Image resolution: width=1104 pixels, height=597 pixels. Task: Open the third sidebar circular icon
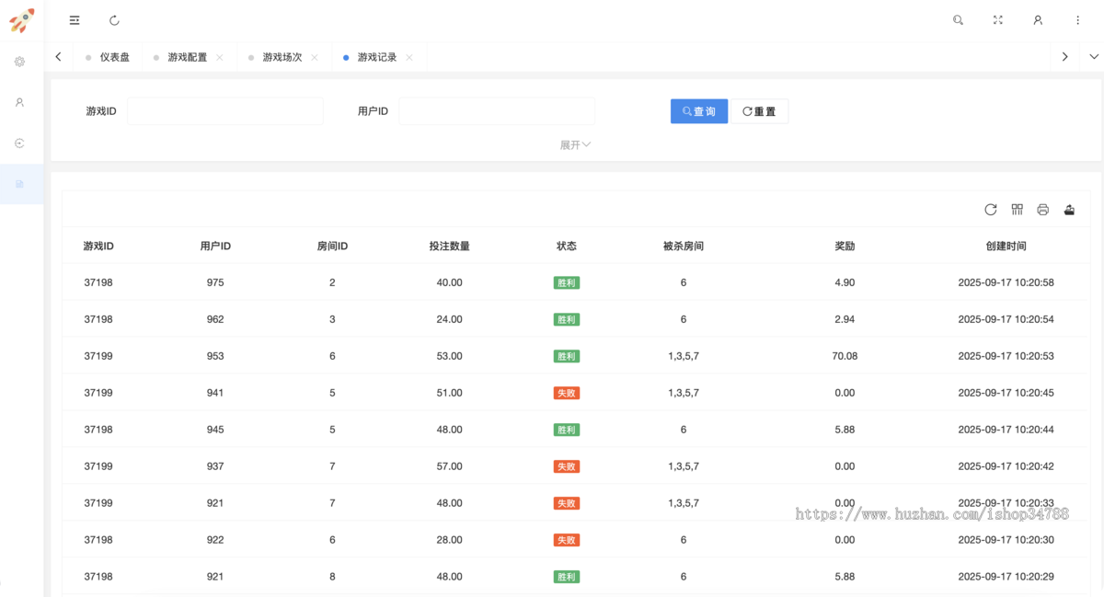point(19,144)
